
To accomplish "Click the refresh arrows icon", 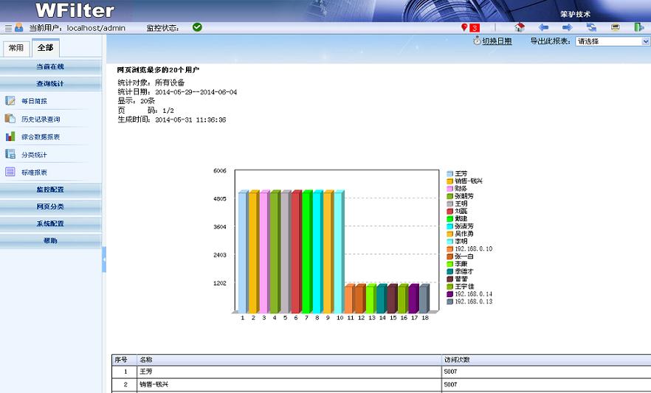I will (x=591, y=27).
